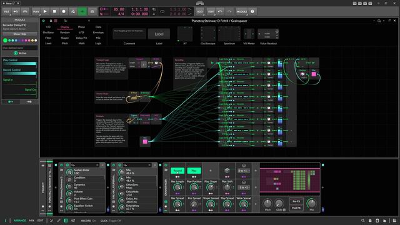Toggle the device panel icon highlighted in the footer

[66, 221]
